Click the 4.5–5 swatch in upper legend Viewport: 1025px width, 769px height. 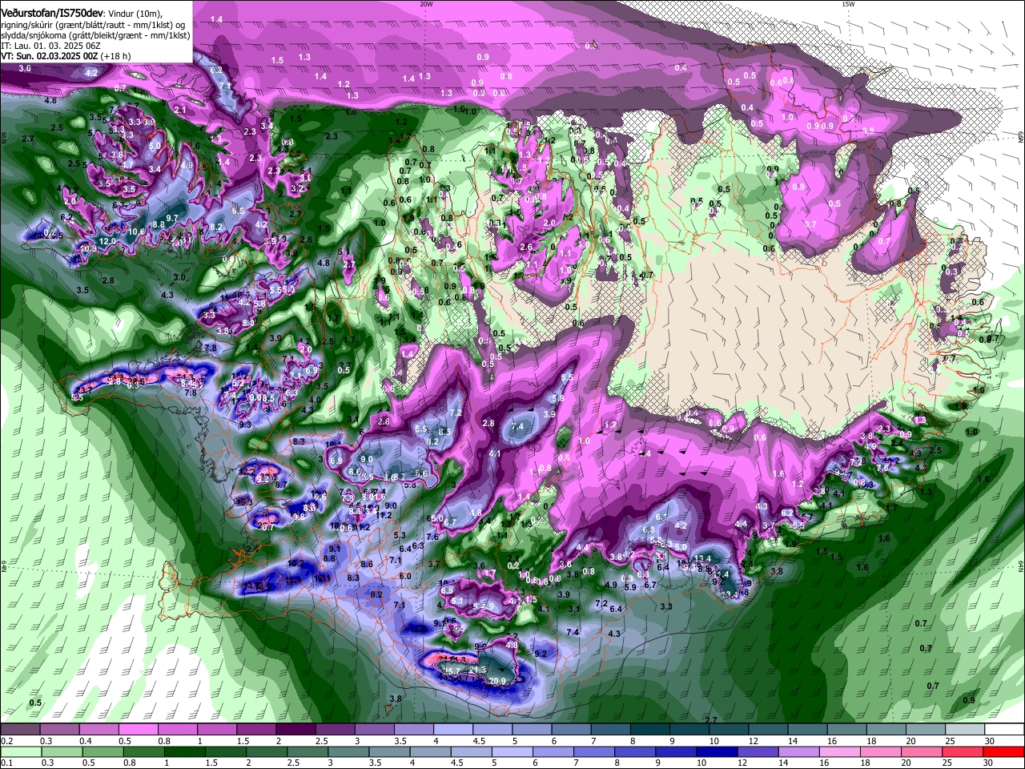[x=492, y=730]
